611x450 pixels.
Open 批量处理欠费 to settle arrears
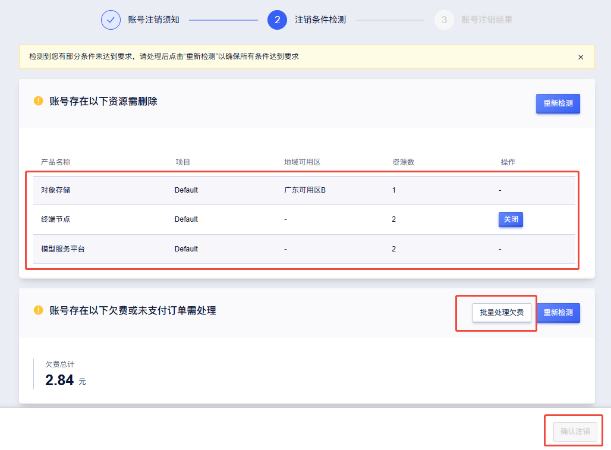[x=502, y=313]
